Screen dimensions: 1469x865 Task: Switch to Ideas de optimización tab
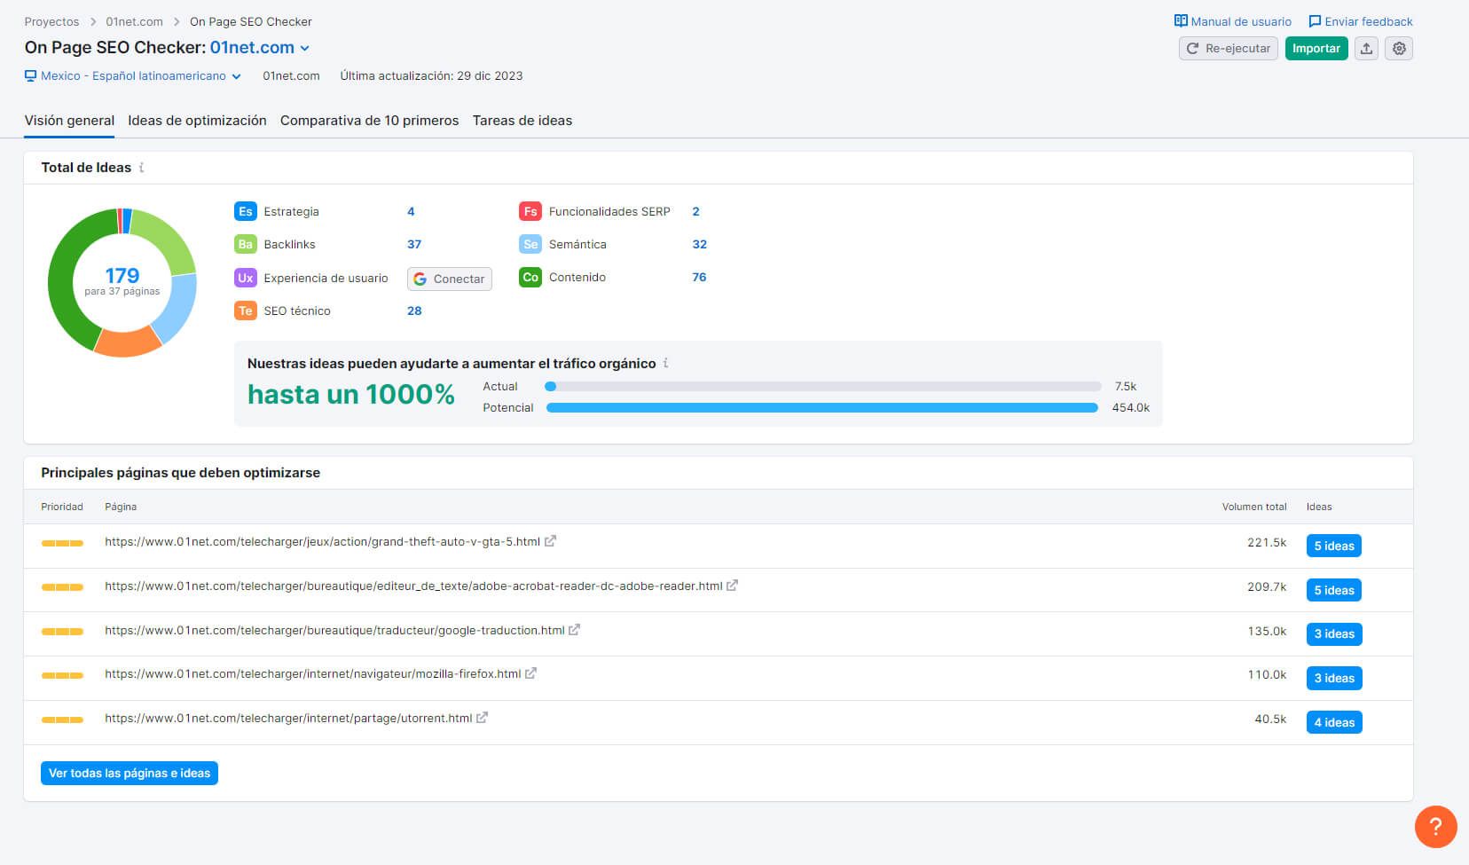[197, 121]
